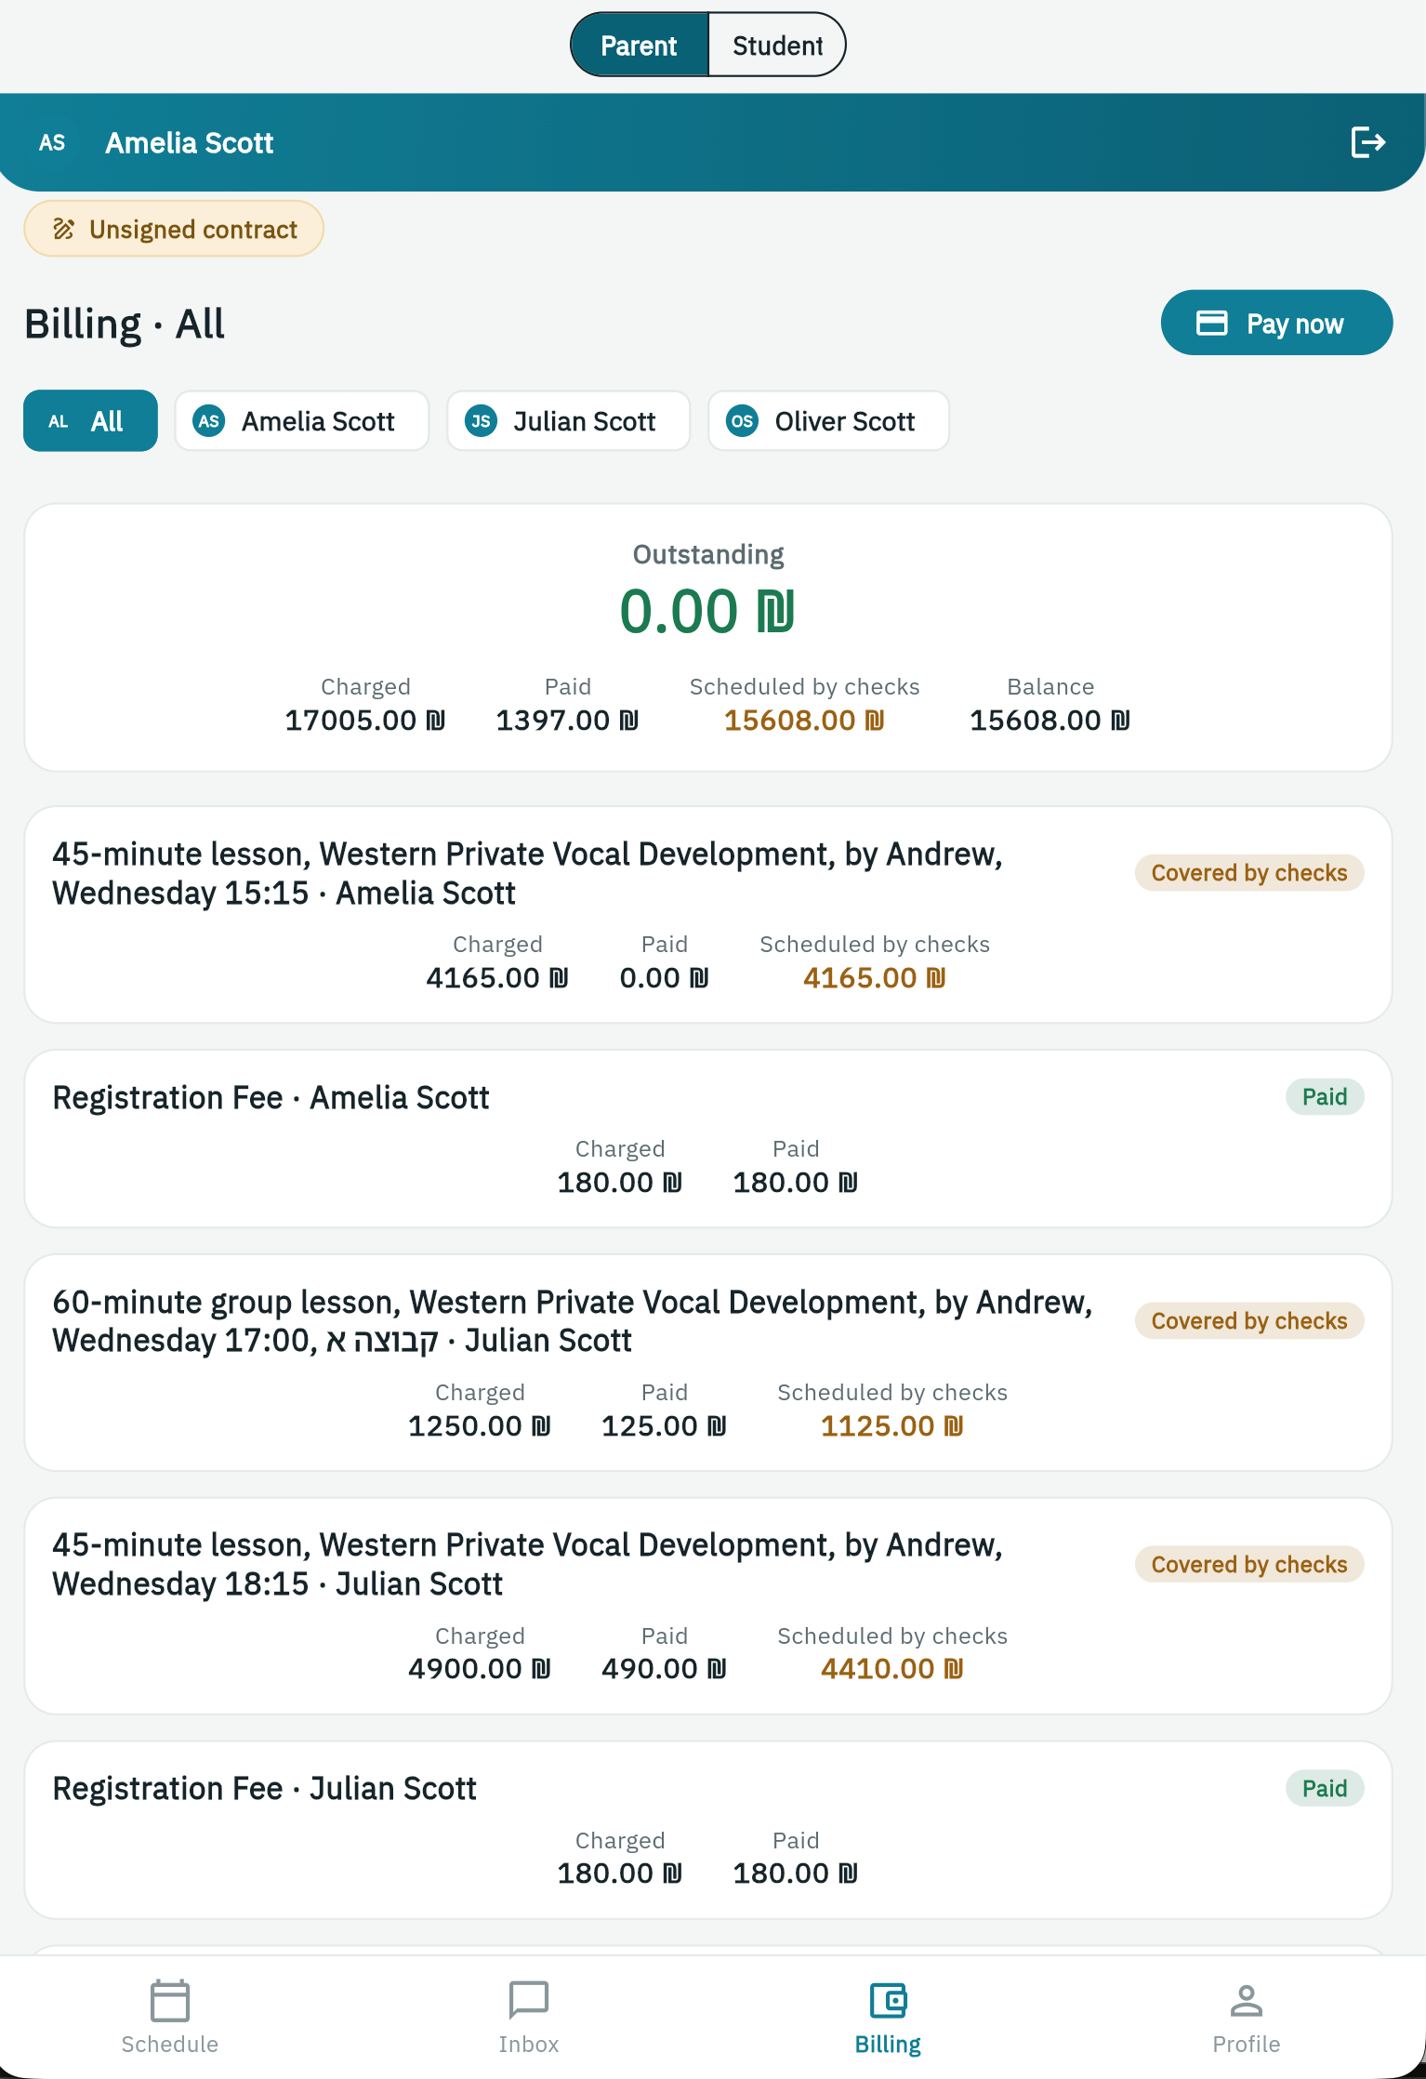Viewport: 1426px width, 2079px height.
Task: Click the AS avatar in the header
Action: pyautogui.click(x=52, y=142)
